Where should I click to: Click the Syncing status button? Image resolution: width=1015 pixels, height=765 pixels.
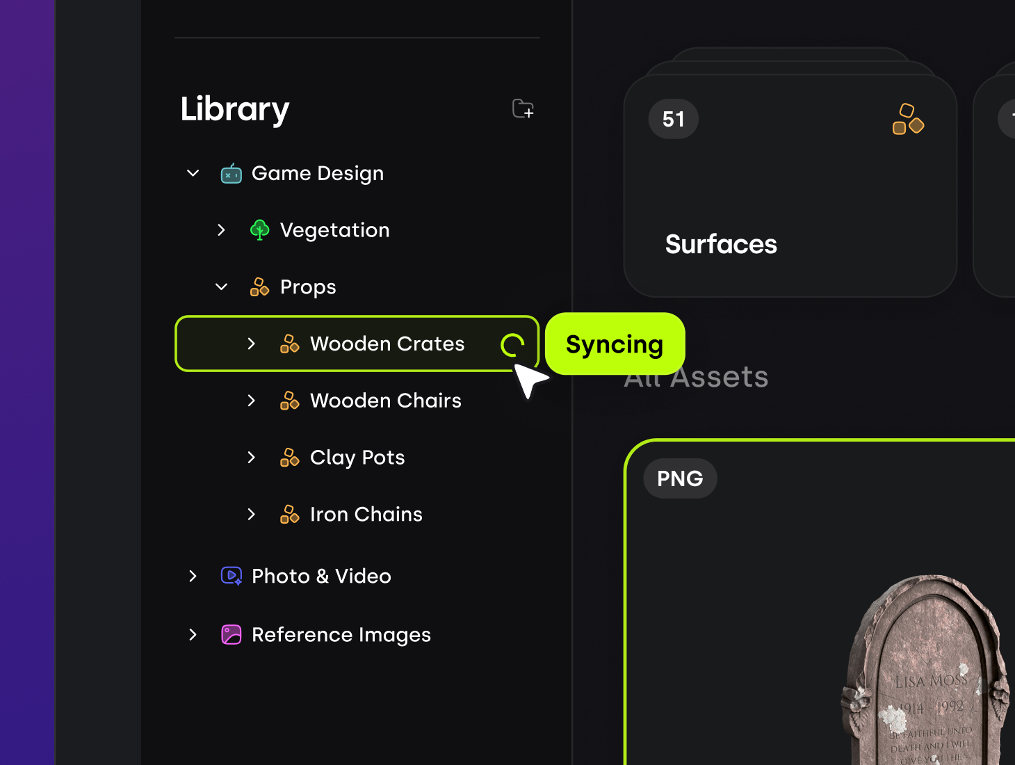coord(615,344)
